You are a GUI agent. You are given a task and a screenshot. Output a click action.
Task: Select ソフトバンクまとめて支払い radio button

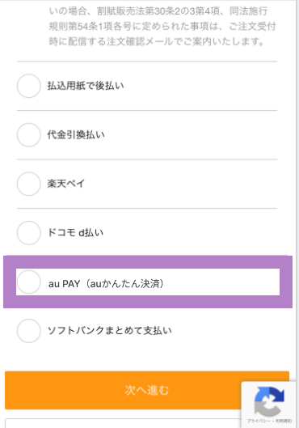click(x=29, y=331)
